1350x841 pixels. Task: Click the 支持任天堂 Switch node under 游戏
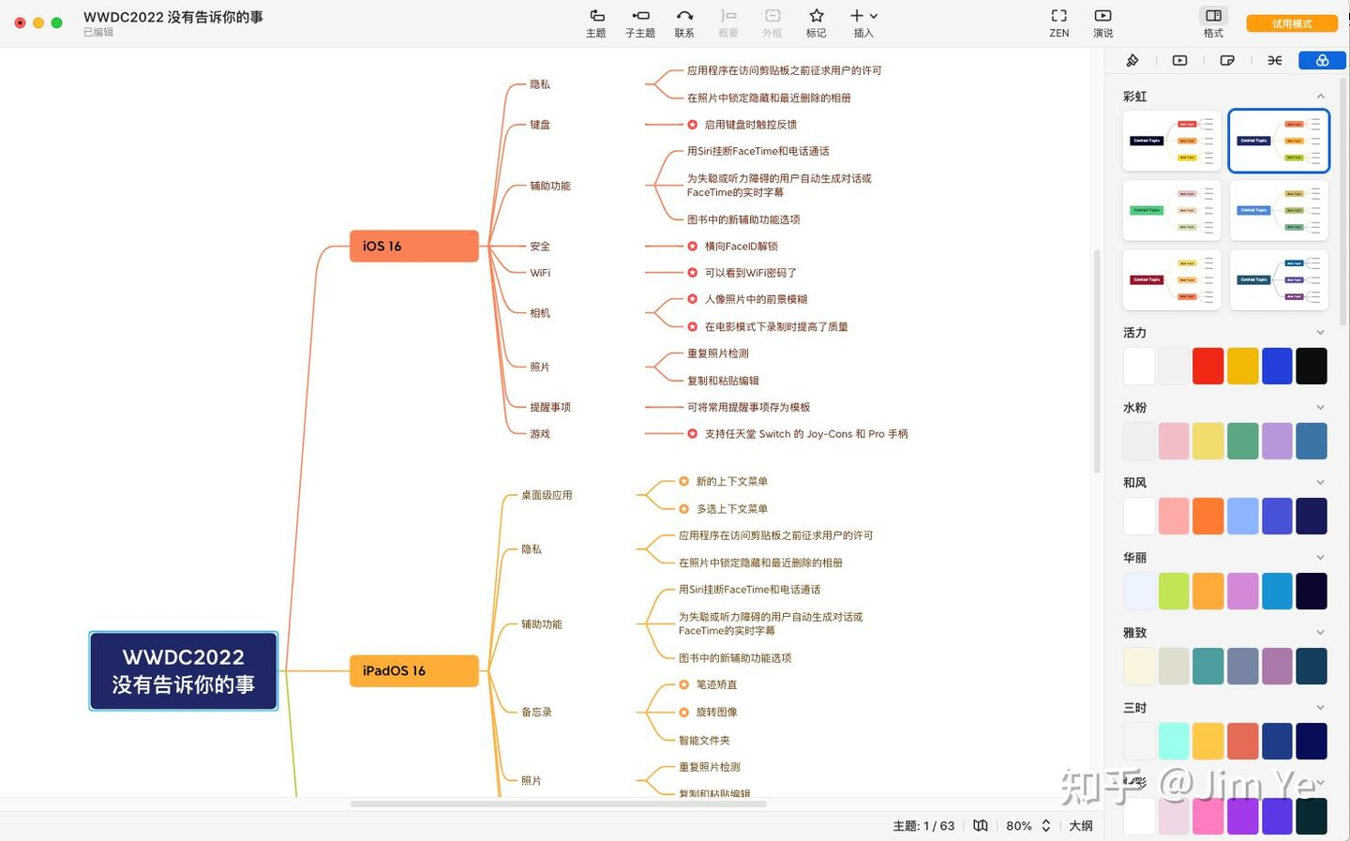[806, 434]
